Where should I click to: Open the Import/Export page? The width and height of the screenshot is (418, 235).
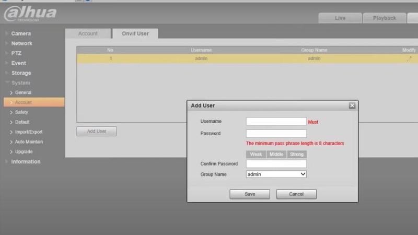tap(29, 132)
